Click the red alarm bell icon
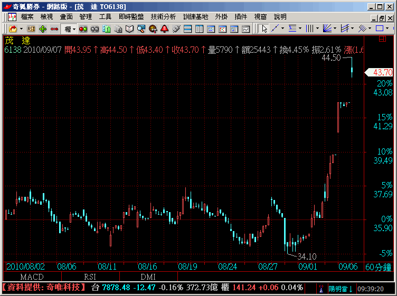The width and height of the screenshot is (397, 296). click(x=164, y=28)
